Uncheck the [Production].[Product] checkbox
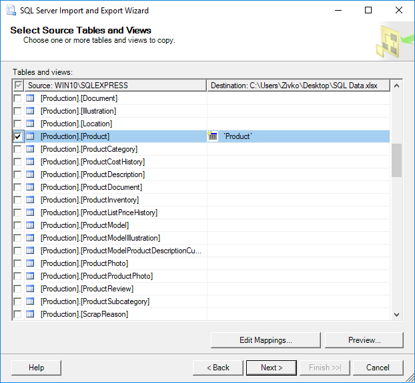Image resolution: width=415 pixels, height=383 pixels. point(18,136)
